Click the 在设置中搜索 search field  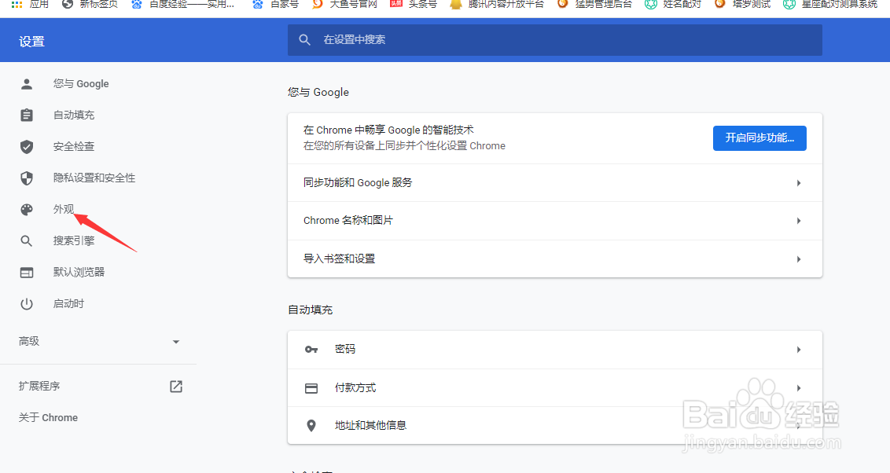tap(555, 40)
